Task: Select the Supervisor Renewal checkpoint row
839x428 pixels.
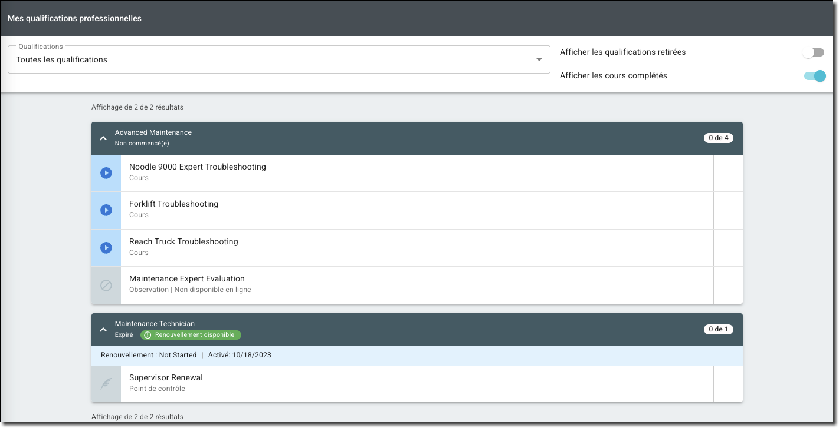Action: click(413, 384)
